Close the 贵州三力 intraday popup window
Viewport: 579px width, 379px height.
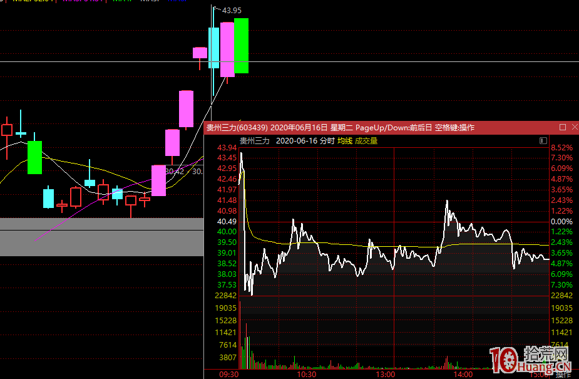coord(575,127)
